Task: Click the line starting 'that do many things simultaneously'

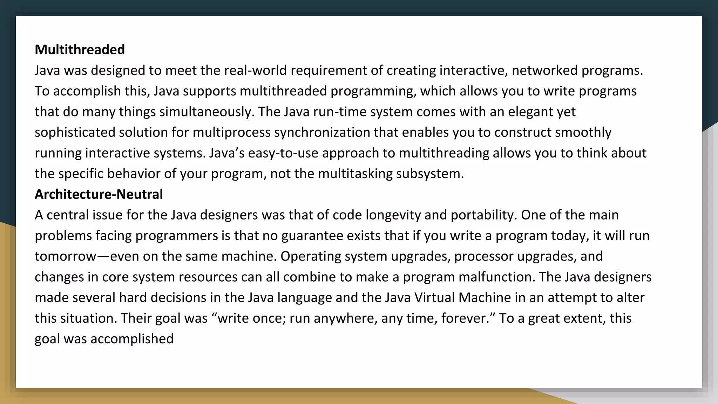Action: point(305,112)
